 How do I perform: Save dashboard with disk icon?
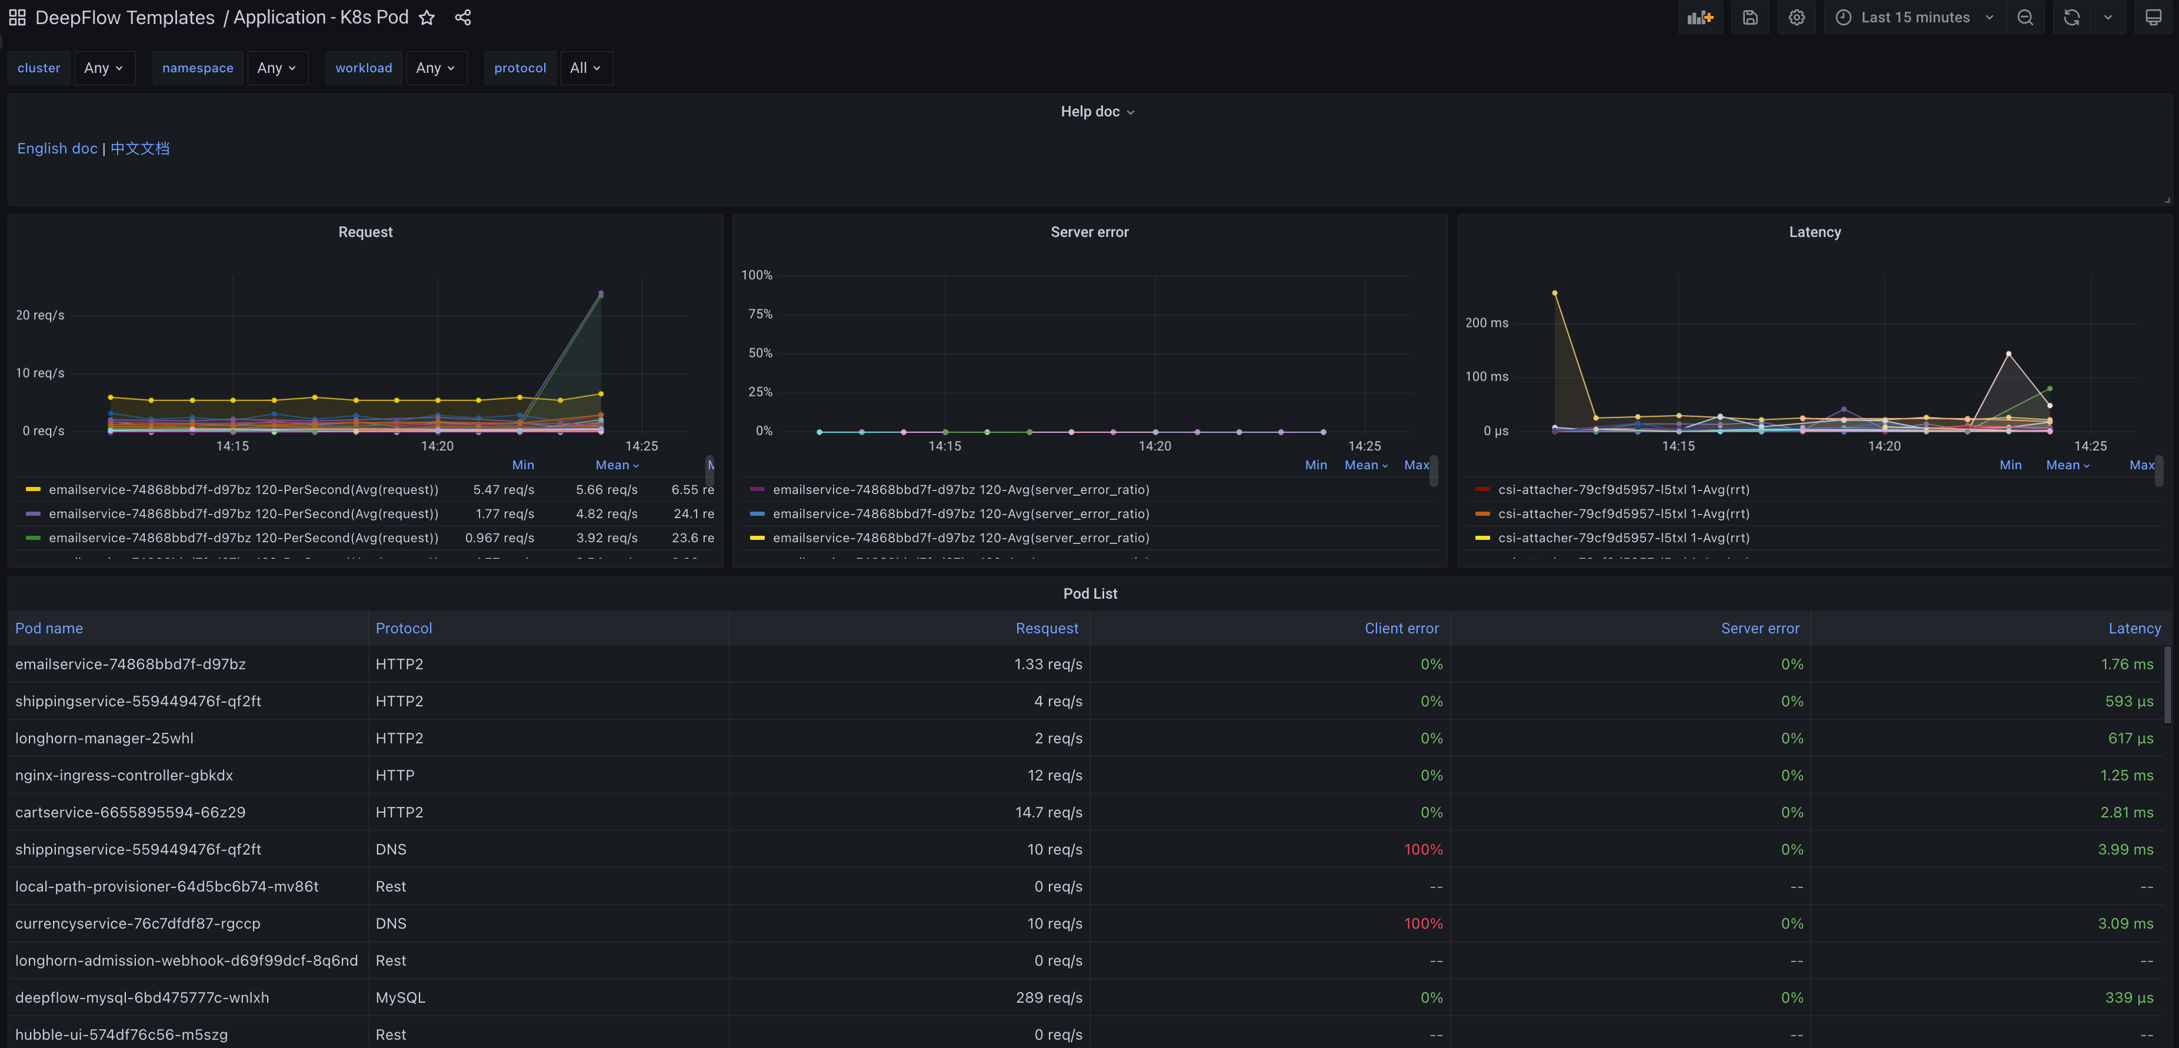coord(1750,18)
